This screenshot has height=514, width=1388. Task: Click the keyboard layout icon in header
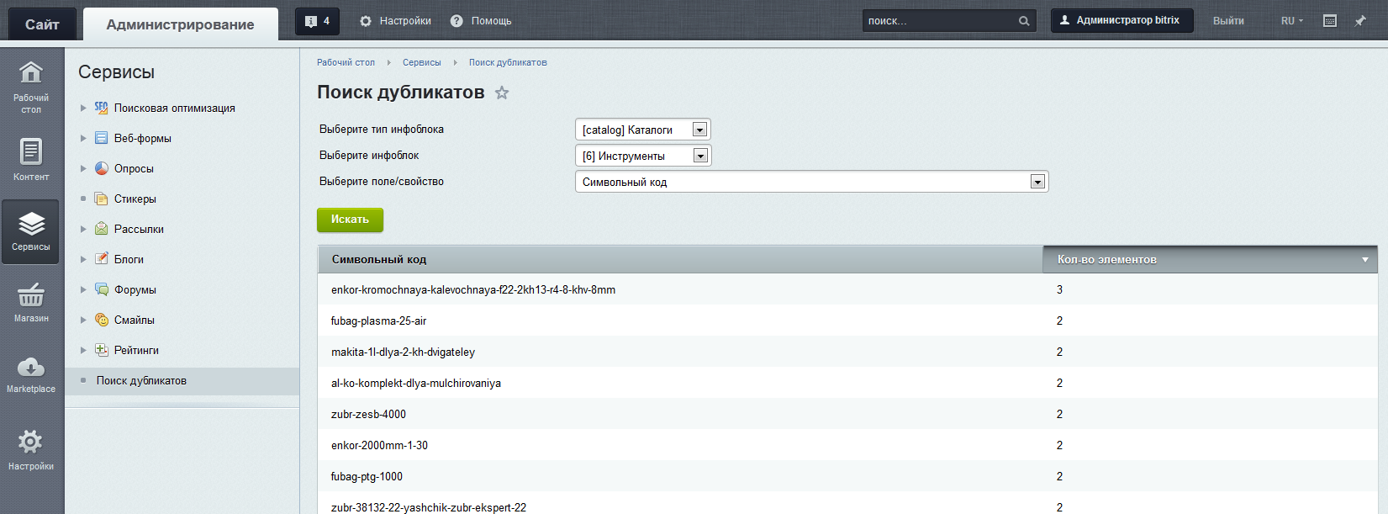click(1330, 21)
